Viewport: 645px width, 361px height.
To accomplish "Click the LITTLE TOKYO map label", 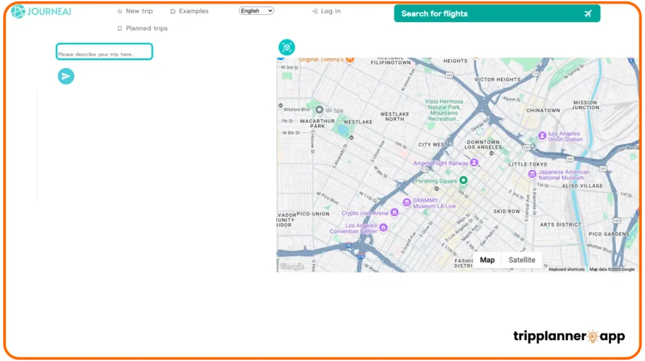I will (x=528, y=164).
